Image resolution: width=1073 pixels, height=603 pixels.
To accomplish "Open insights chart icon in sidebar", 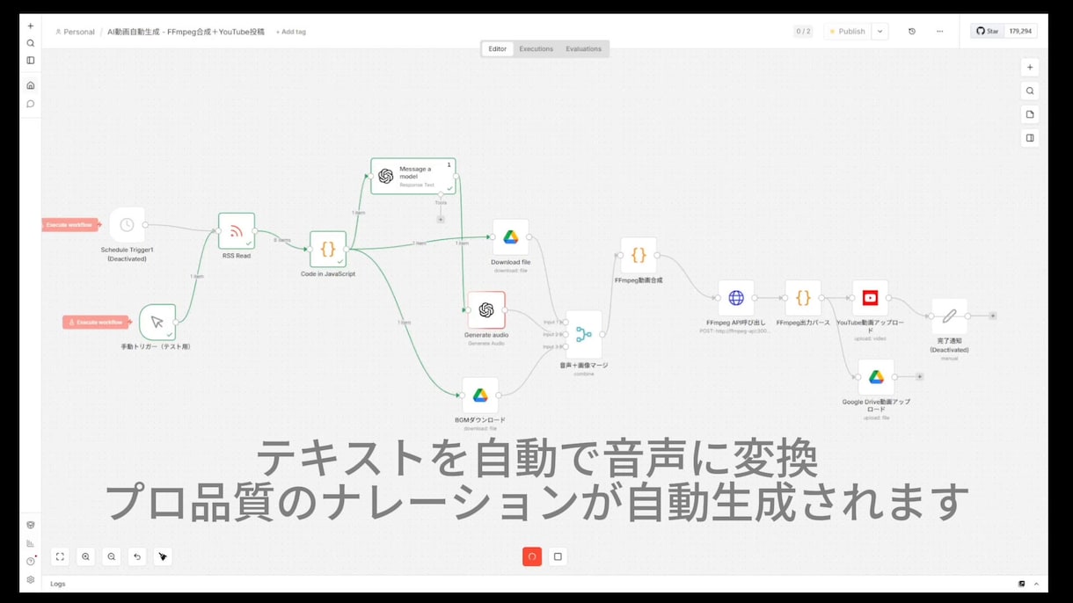I will tap(31, 543).
